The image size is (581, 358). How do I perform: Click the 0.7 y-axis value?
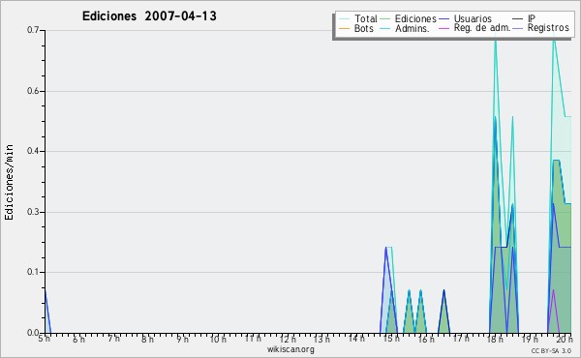coord(33,30)
